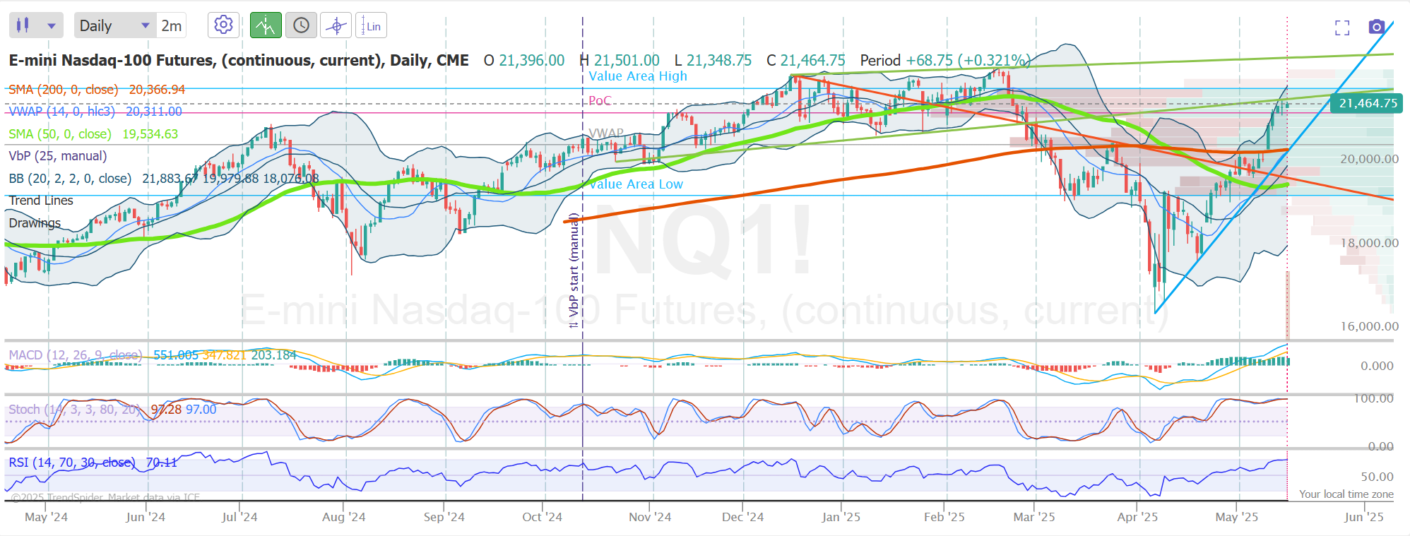Click the Period +68.75 (+0.321%) readout
Screen dimensions: 1410x536
[944, 61]
